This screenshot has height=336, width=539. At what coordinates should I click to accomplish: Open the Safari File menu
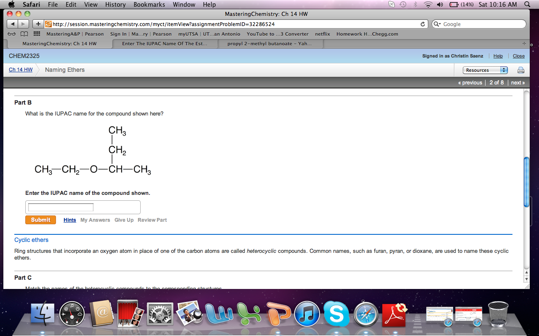[x=53, y=5]
